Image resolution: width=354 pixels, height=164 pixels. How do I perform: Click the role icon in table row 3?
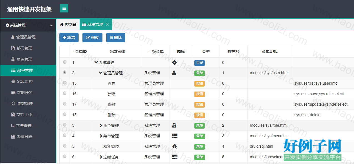point(174,125)
